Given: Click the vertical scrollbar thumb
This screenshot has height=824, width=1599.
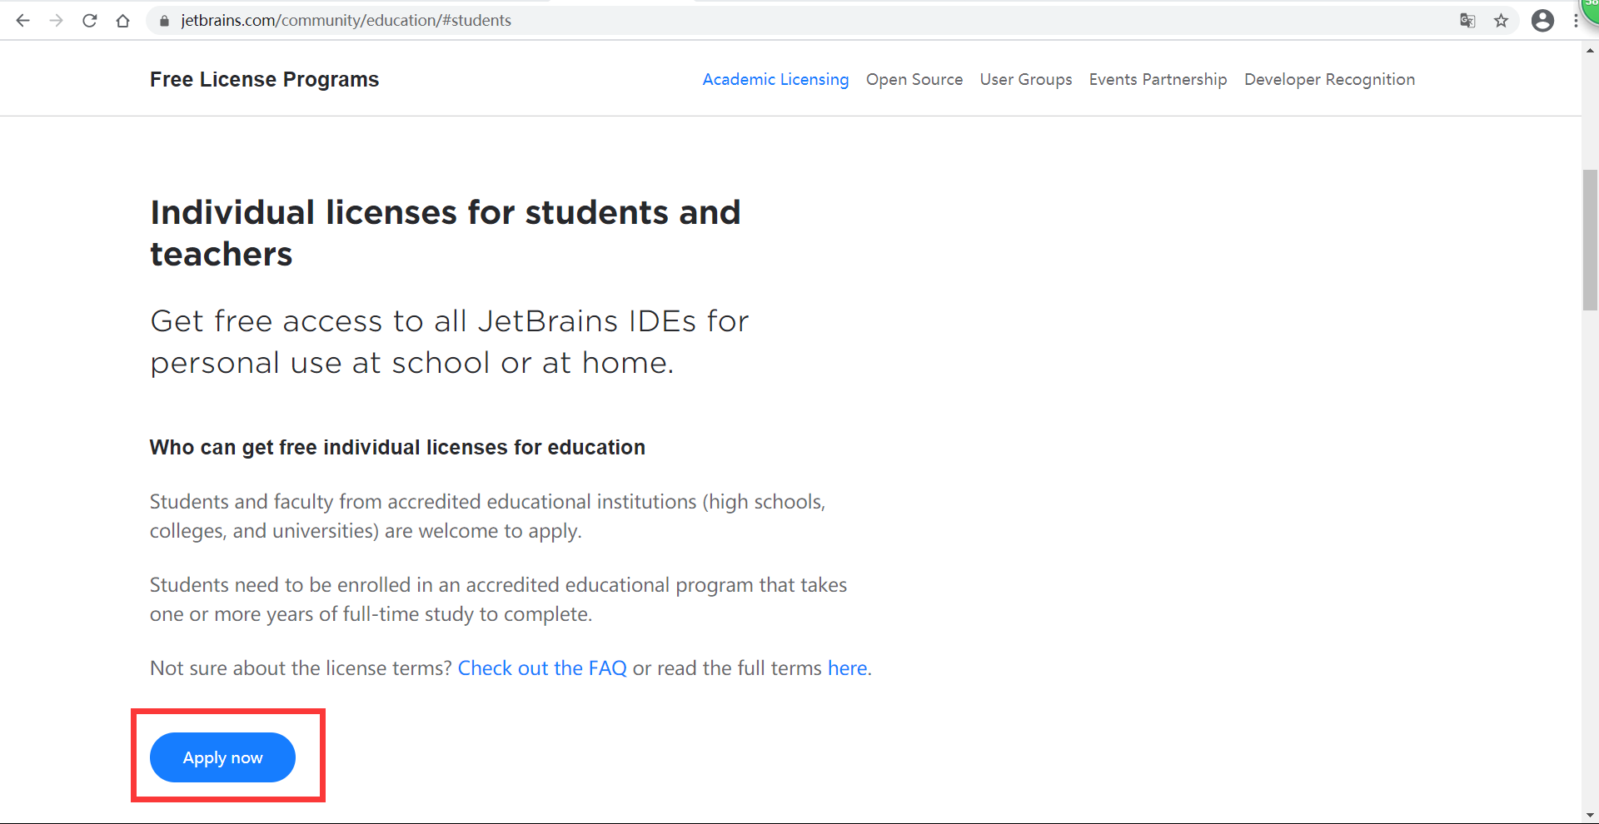Looking at the screenshot, I should (x=1590, y=240).
